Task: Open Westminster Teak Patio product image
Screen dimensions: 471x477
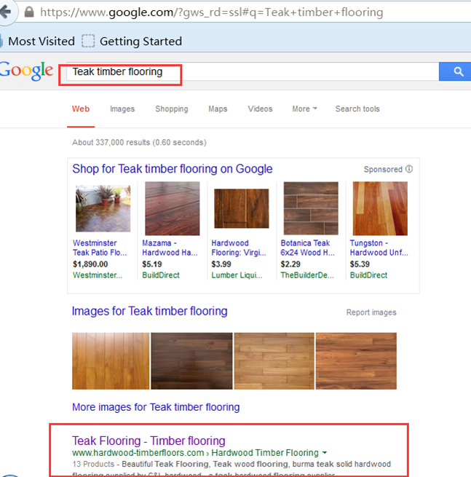Action: pos(103,209)
